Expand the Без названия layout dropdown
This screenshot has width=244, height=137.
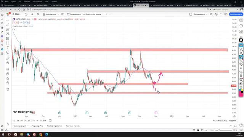[207, 14]
